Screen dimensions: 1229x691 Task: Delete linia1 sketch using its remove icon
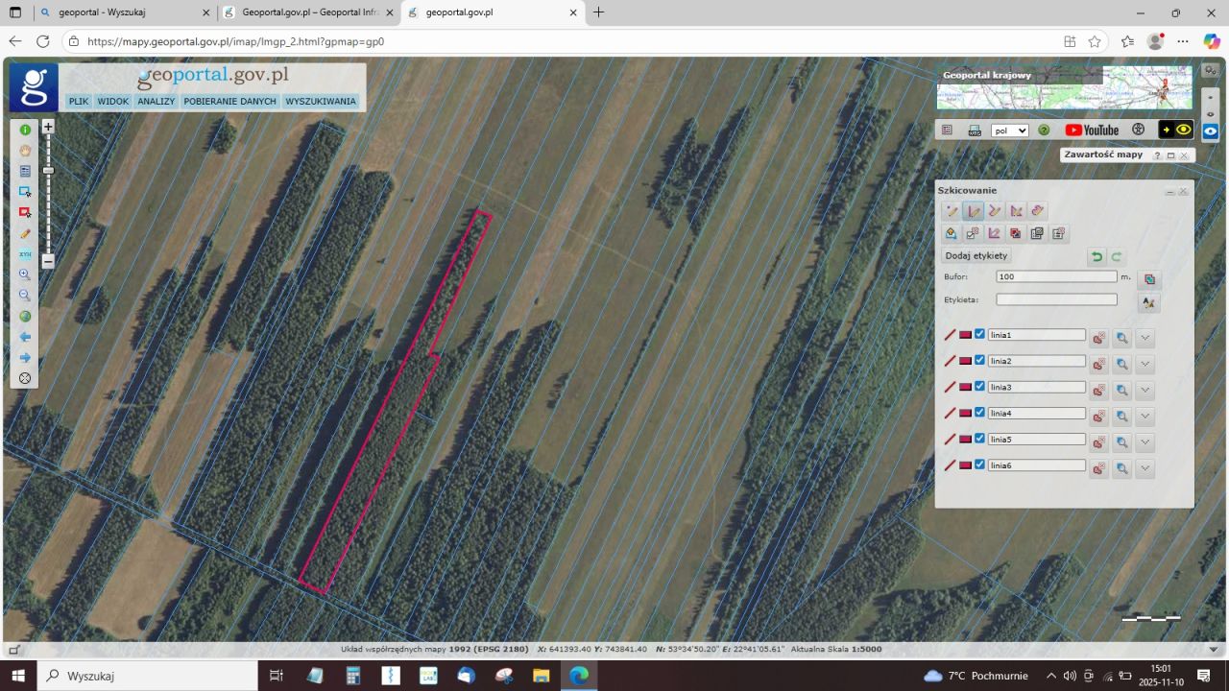pos(1098,339)
